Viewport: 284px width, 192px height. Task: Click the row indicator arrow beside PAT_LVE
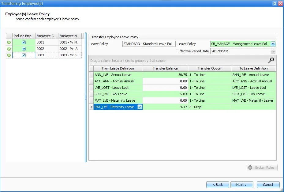click(91, 107)
